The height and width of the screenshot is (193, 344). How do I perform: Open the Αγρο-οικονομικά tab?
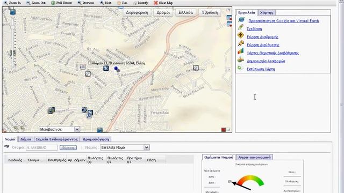[254, 157]
